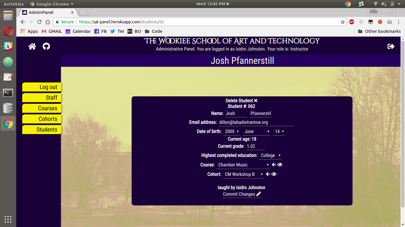Open the Opera browser from the dock
This screenshot has height=227, width=405.
tap(8, 31)
